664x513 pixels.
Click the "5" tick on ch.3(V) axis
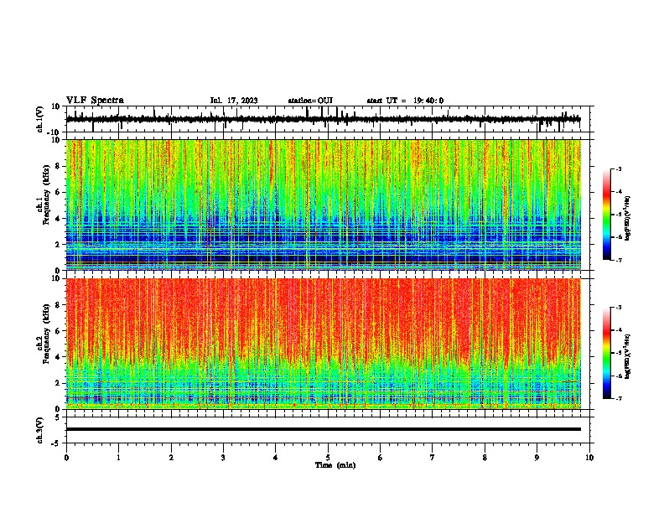pyautogui.click(x=58, y=417)
